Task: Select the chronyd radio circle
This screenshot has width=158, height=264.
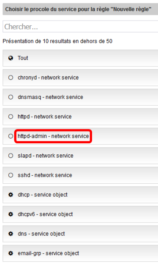Action: tap(11, 78)
